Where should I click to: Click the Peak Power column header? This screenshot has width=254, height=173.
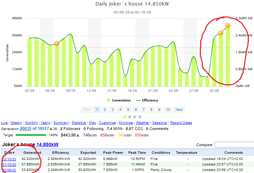113,152
